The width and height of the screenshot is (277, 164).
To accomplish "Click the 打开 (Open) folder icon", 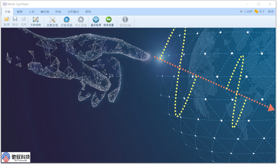I will tap(7, 20).
